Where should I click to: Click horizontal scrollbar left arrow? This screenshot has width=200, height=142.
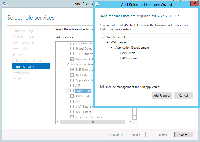click(x=58, y=122)
